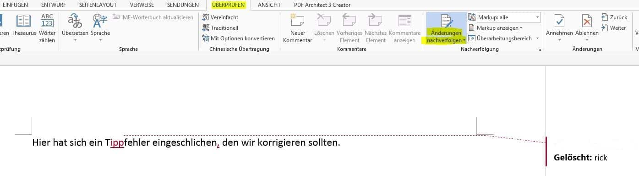Click Kommentare anzeigen

[x=404, y=28]
